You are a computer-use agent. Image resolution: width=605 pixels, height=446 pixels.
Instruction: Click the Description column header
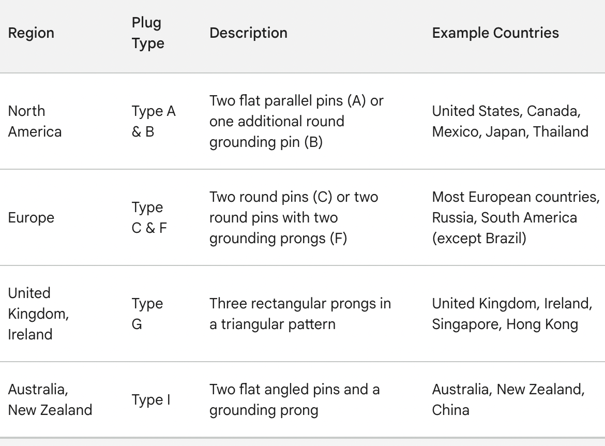click(x=248, y=33)
